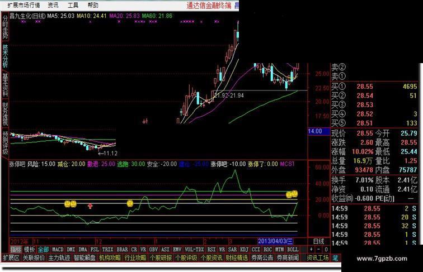Click the 21.92-21.94 price annotation

coord(229,96)
